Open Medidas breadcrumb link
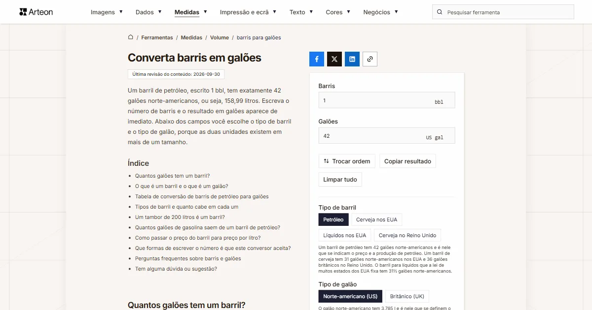 click(191, 37)
